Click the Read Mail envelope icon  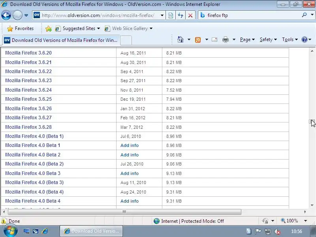(x=214, y=39)
